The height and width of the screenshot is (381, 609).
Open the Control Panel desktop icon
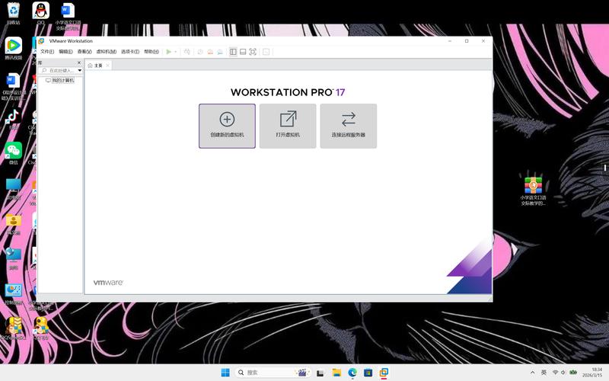14,294
